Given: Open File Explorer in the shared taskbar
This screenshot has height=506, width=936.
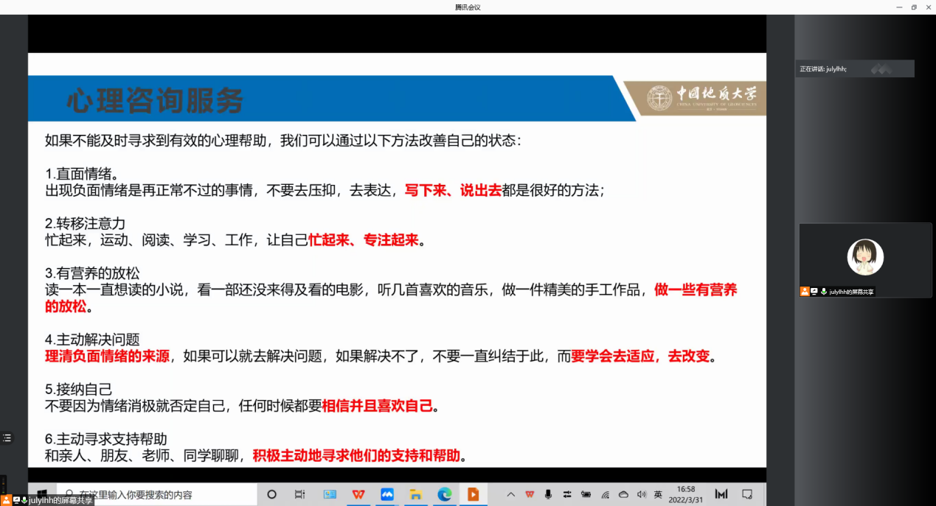Looking at the screenshot, I should pos(415,494).
